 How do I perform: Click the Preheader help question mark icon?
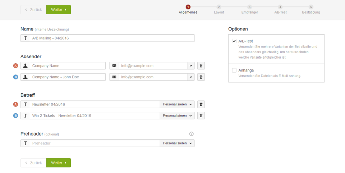(x=192, y=134)
